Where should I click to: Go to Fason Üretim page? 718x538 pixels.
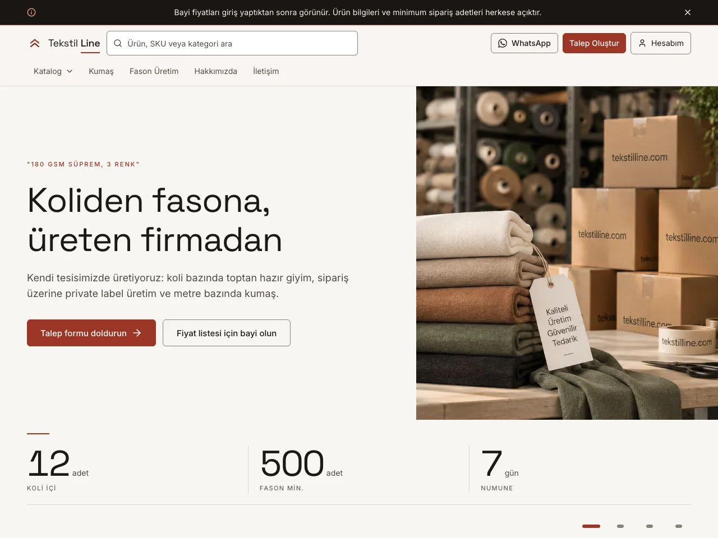click(154, 71)
